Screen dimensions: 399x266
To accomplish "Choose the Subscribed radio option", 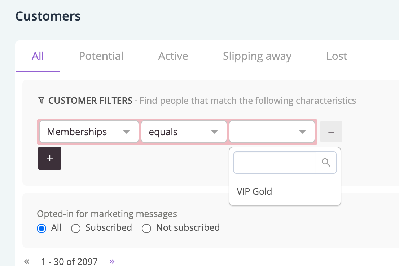I will (x=76, y=229).
